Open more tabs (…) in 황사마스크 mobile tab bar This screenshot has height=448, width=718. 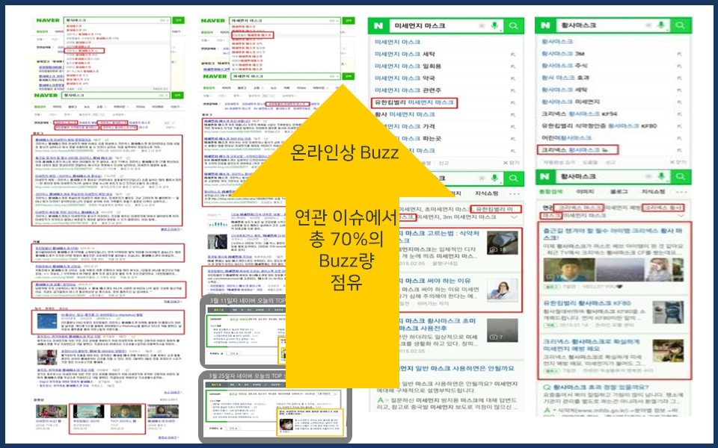tap(681, 192)
